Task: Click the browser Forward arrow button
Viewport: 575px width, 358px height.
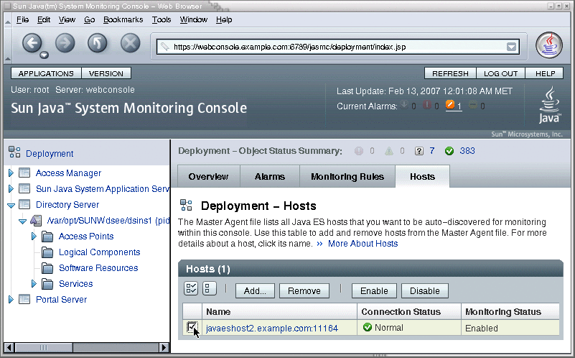Action: [65, 43]
